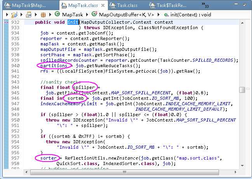Click 0x7FF literal on line 953
This screenshot has width=252, height=179.
point(85,136)
